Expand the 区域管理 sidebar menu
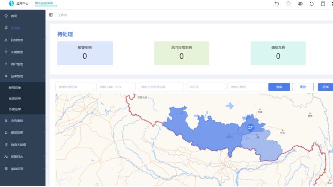The image size is (333, 187). click(x=23, y=40)
